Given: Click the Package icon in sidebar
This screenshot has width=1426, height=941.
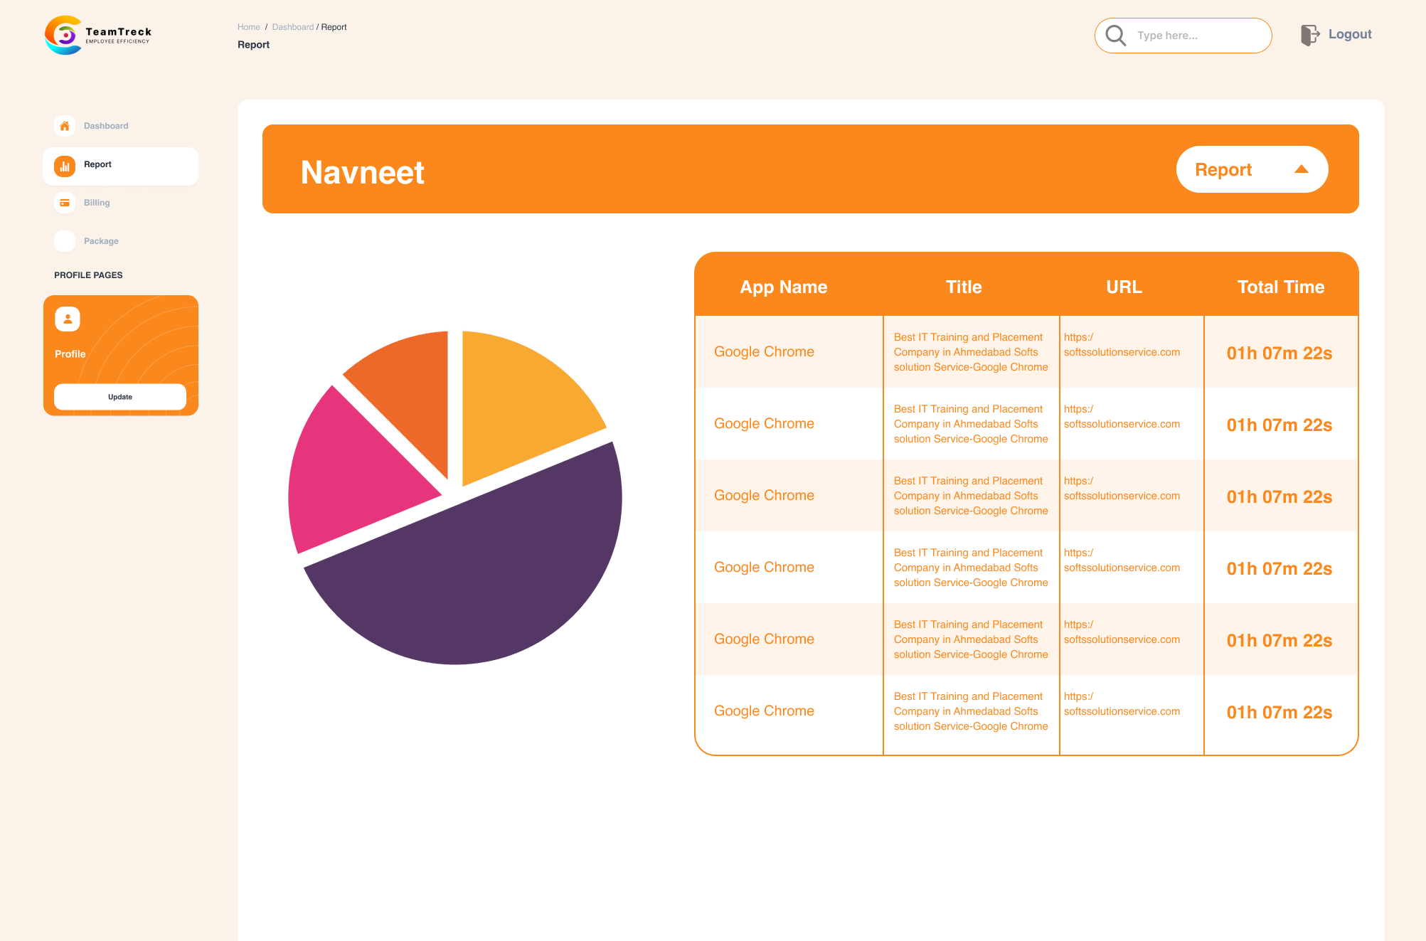Looking at the screenshot, I should (x=65, y=241).
